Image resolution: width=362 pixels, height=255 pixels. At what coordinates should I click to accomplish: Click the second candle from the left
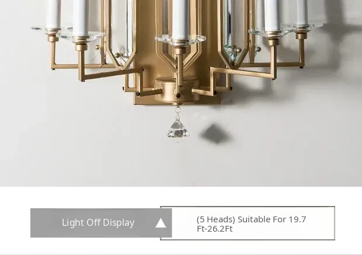coord(81,18)
